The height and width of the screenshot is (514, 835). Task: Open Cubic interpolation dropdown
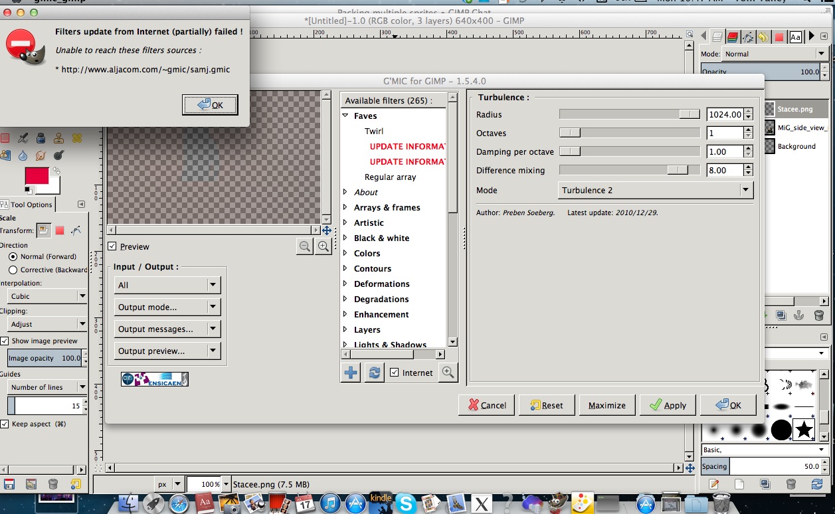47,296
